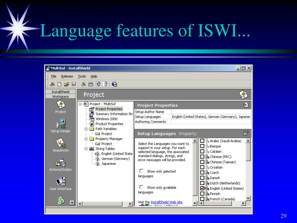Click the Build release toolbar icon
Image resolution: width=297 pixels, height=223 pixels.
tap(91, 84)
